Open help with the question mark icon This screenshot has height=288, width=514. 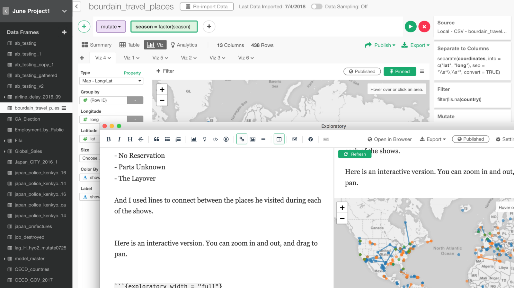coord(310,139)
